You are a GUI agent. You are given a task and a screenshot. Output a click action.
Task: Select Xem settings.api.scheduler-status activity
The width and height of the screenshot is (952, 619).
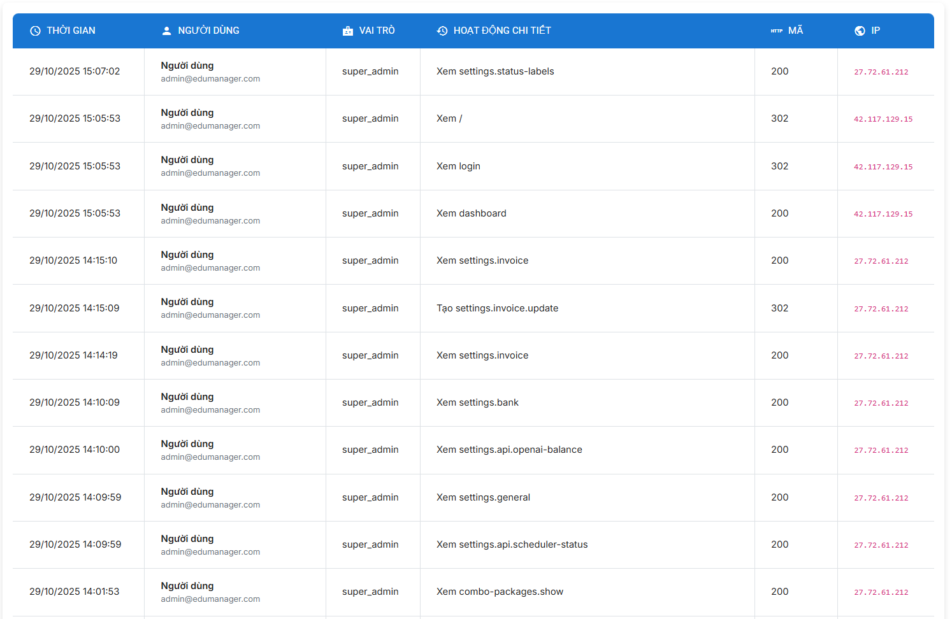[x=512, y=544]
